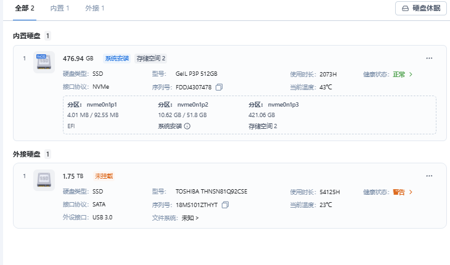Switch to the 全部 2 tab
Image resolution: width=450 pixels, height=265 pixels.
click(x=25, y=8)
